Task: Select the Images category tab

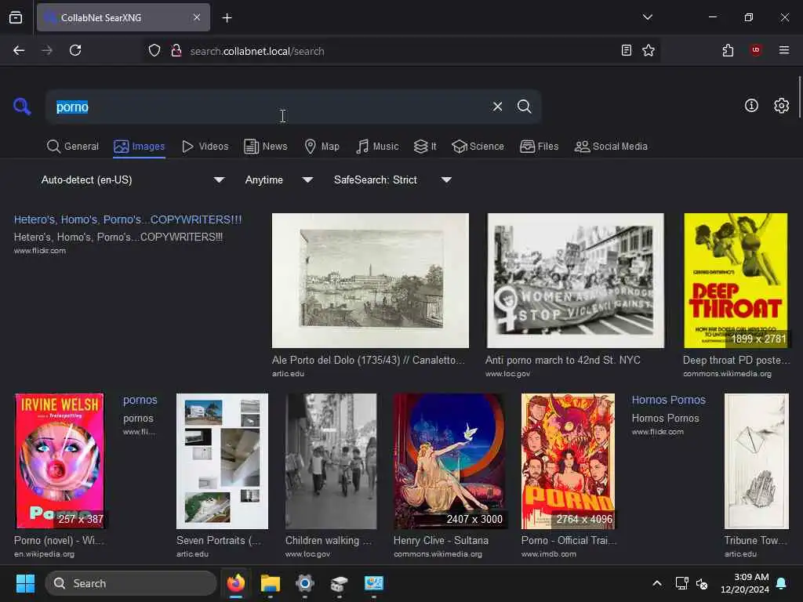Action: click(140, 147)
